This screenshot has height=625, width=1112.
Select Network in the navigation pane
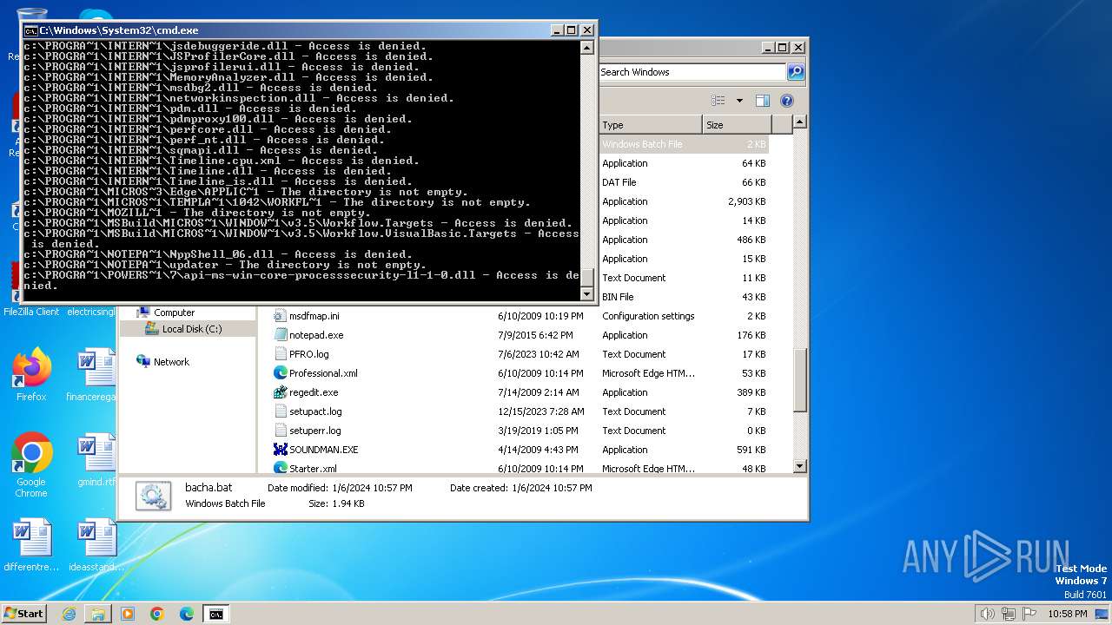[x=171, y=362]
